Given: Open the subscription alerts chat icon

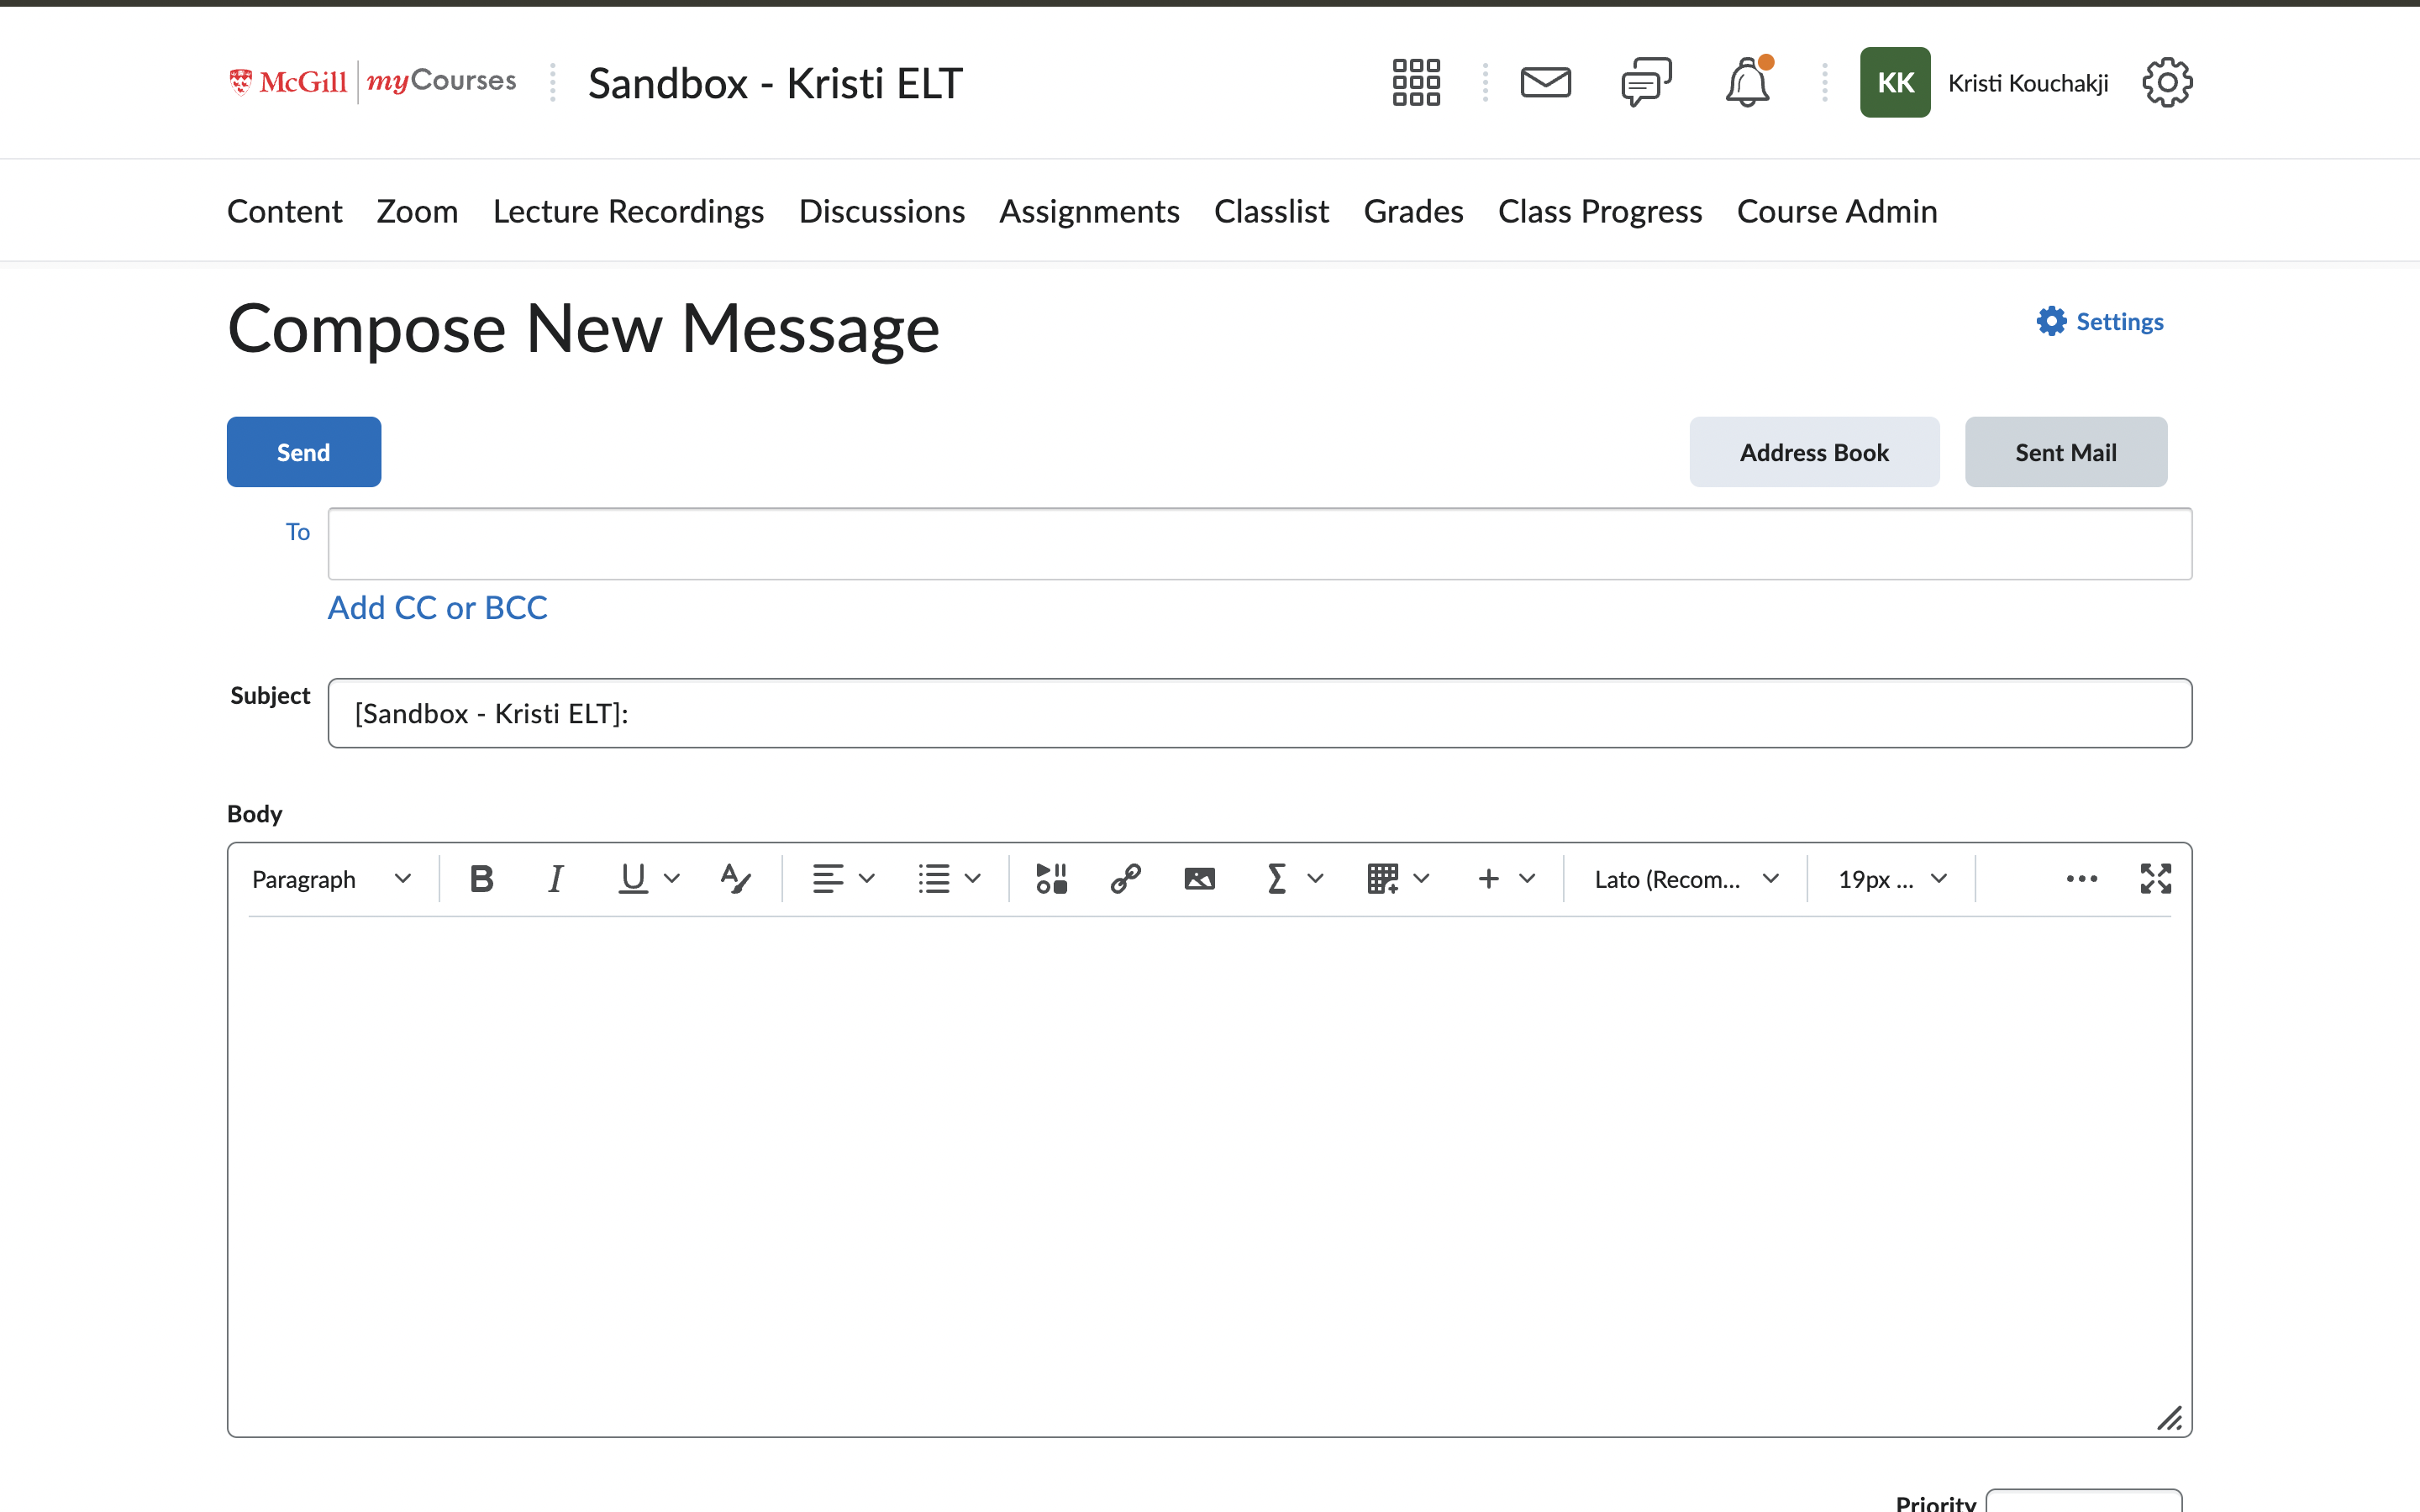Looking at the screenshot, I should pyautogui.click(x=1646, y=82).
